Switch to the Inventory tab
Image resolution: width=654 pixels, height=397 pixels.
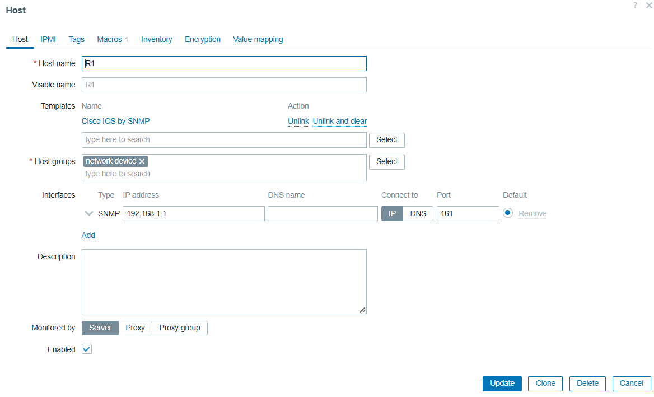point(156,40)
